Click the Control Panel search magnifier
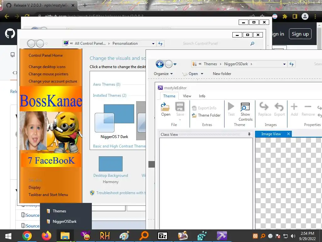Image resolution: width=322 pixels, height=242 pixels. (x=253, y=43)
